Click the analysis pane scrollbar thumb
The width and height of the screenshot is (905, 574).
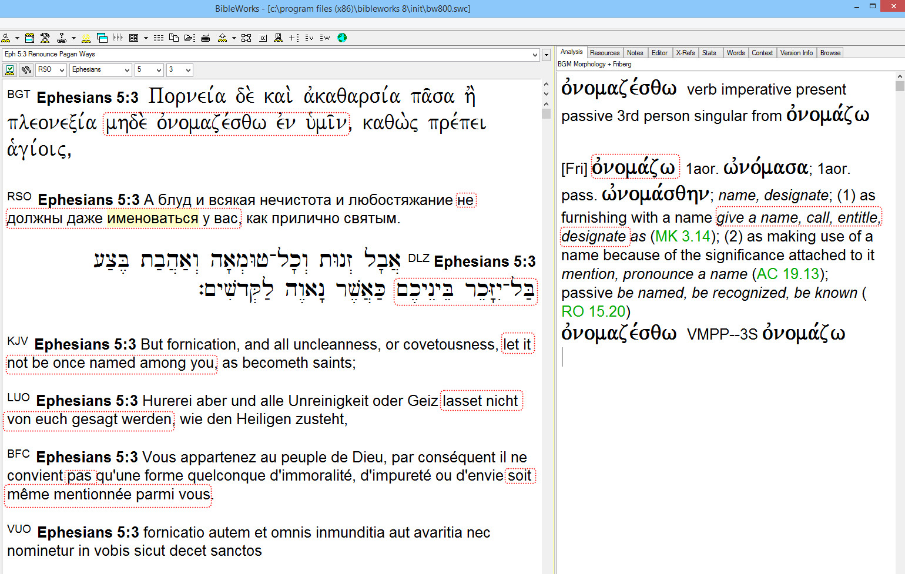click(900, 86)
